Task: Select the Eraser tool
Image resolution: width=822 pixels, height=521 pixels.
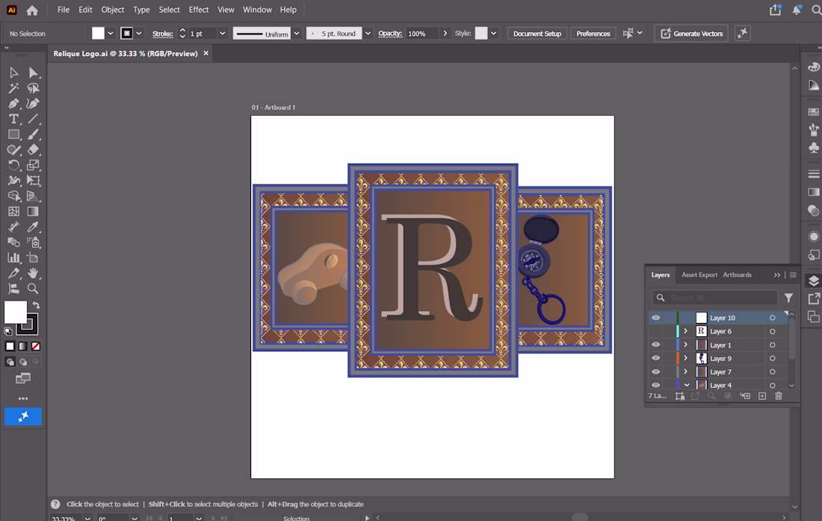Action: 33,150
